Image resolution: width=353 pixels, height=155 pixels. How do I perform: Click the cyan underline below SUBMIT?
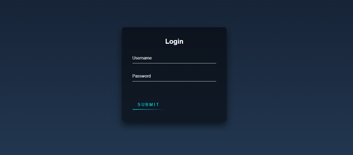[x=149, y=109]
